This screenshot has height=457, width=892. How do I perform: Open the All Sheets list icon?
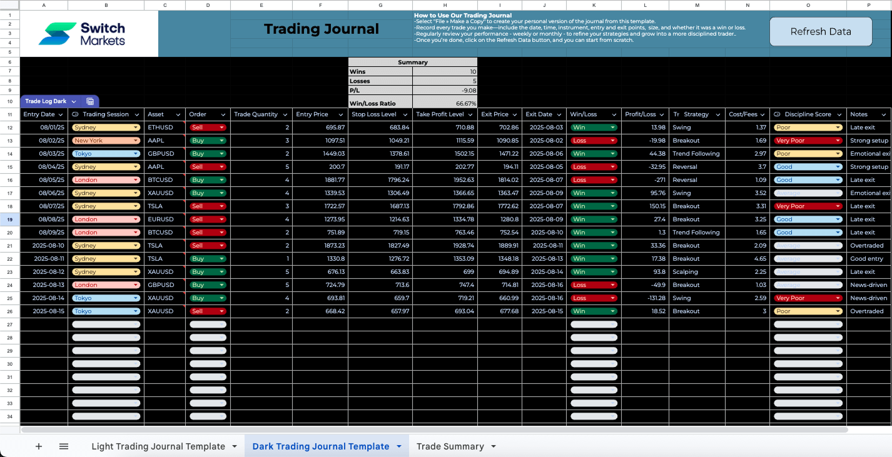[x=64, y=446]
